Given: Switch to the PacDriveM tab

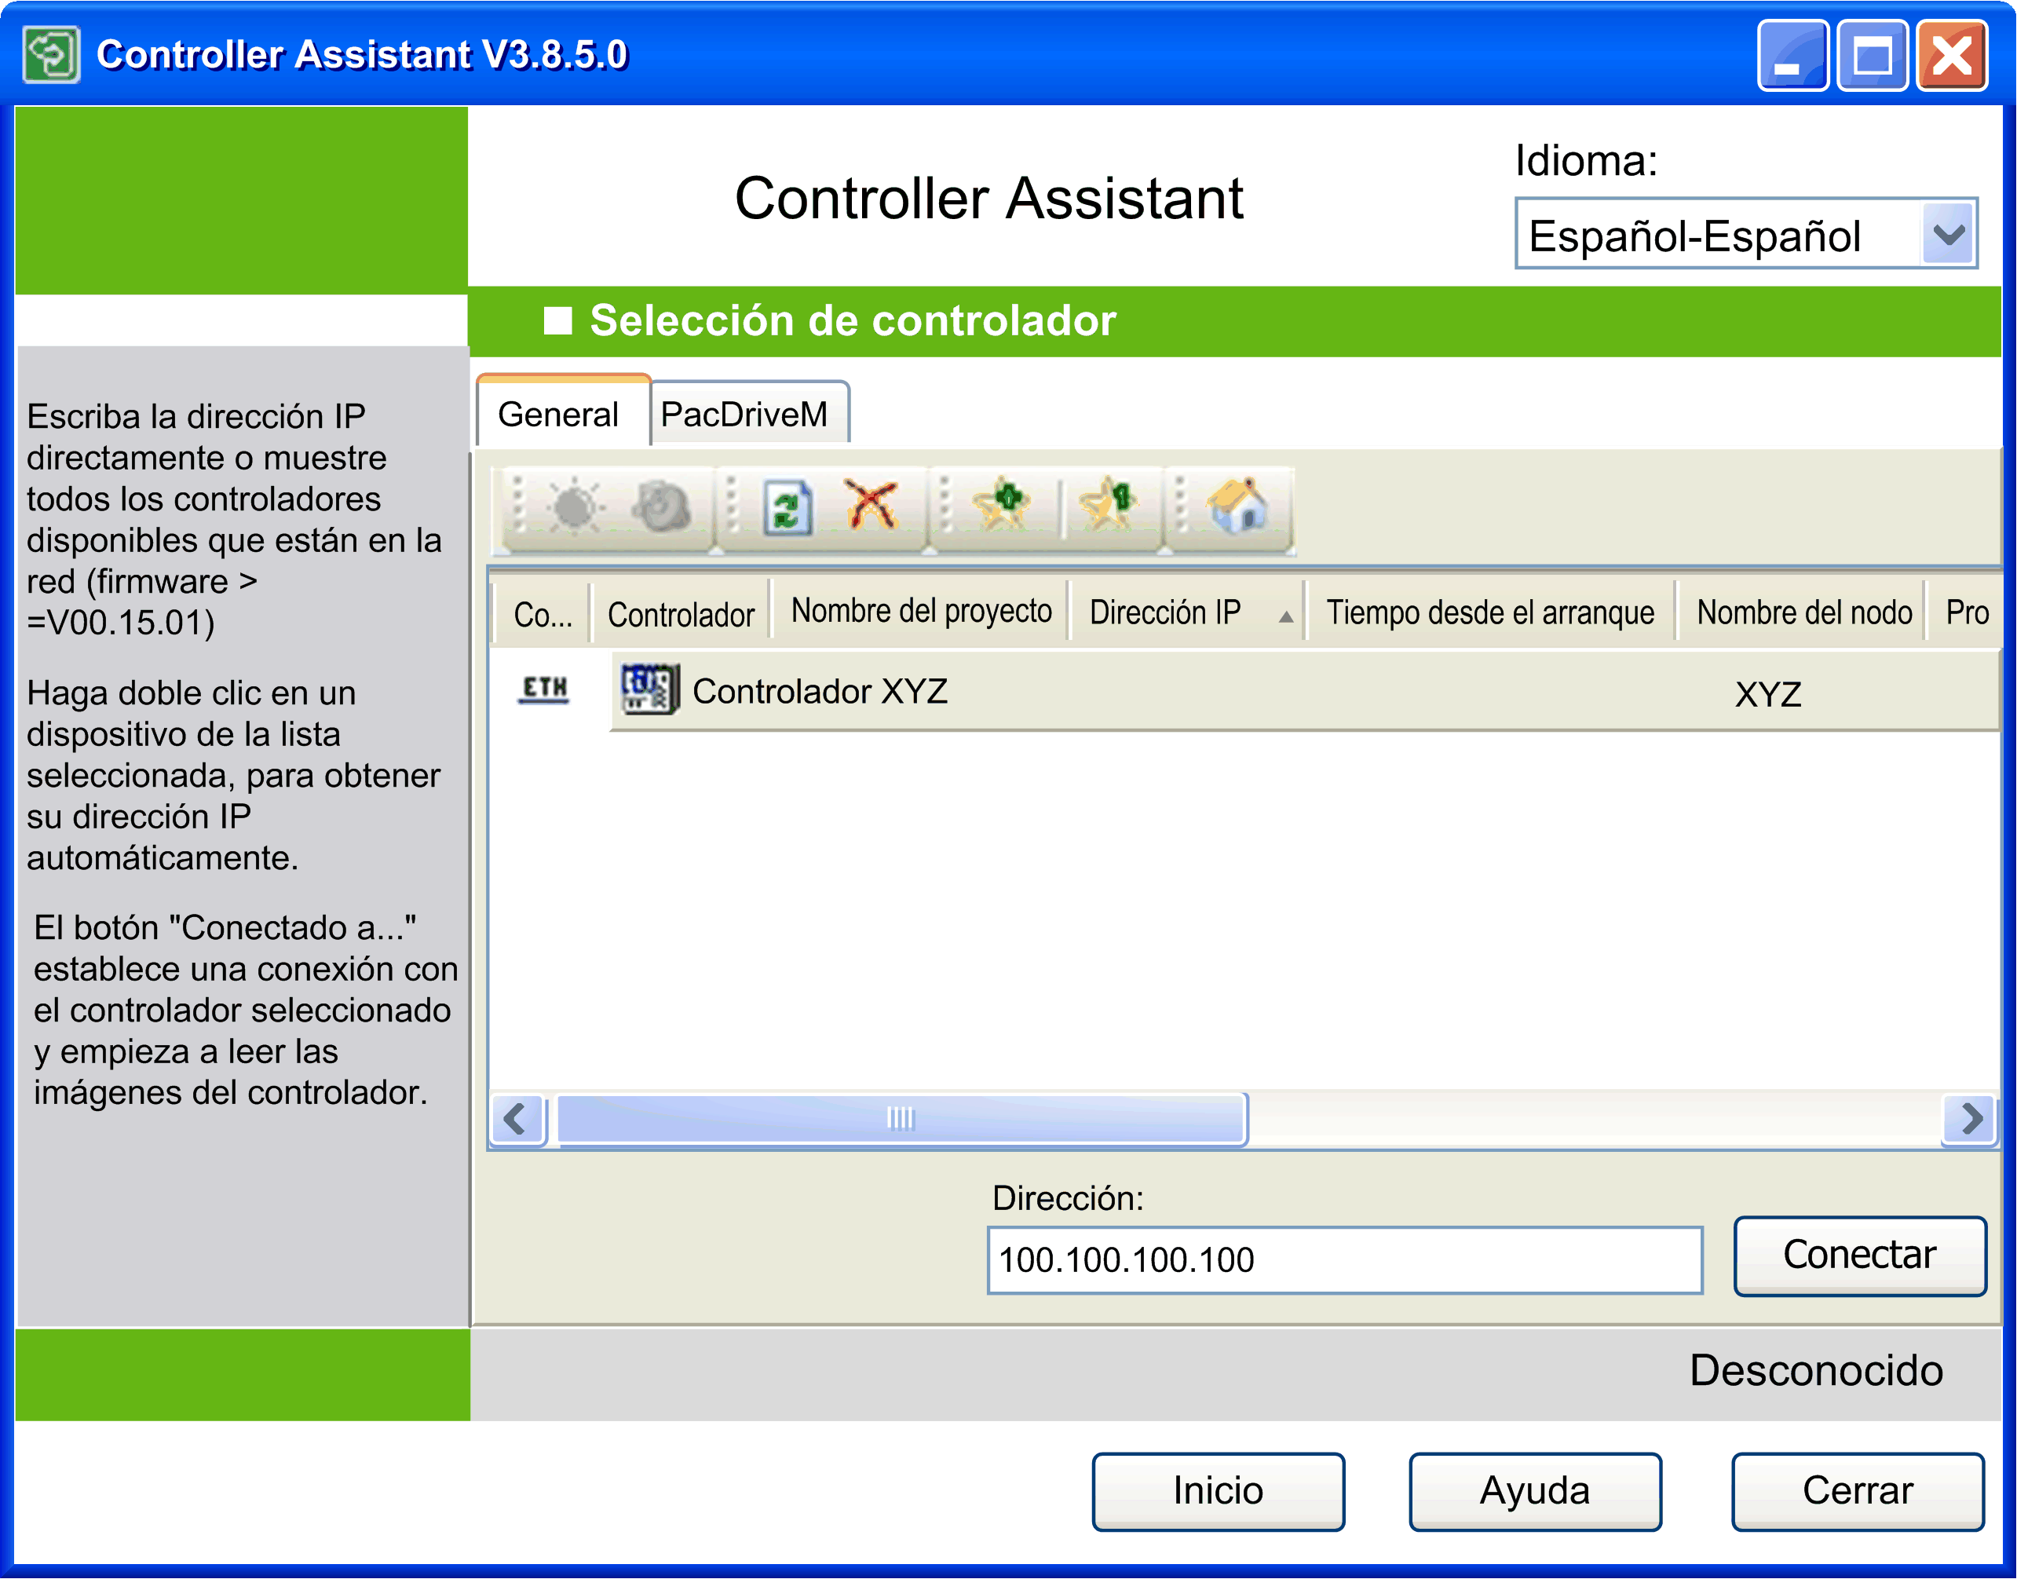Looking at the screenshot, I should (745, 414).
